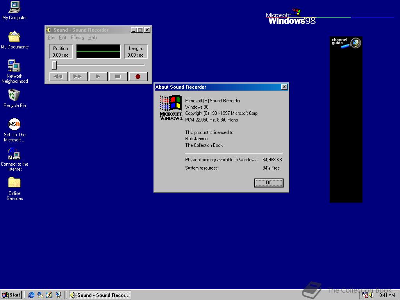This screenshot has height=300, width=400.
Task: Click the Length 0.00 sec. readout
Action: 136,52
